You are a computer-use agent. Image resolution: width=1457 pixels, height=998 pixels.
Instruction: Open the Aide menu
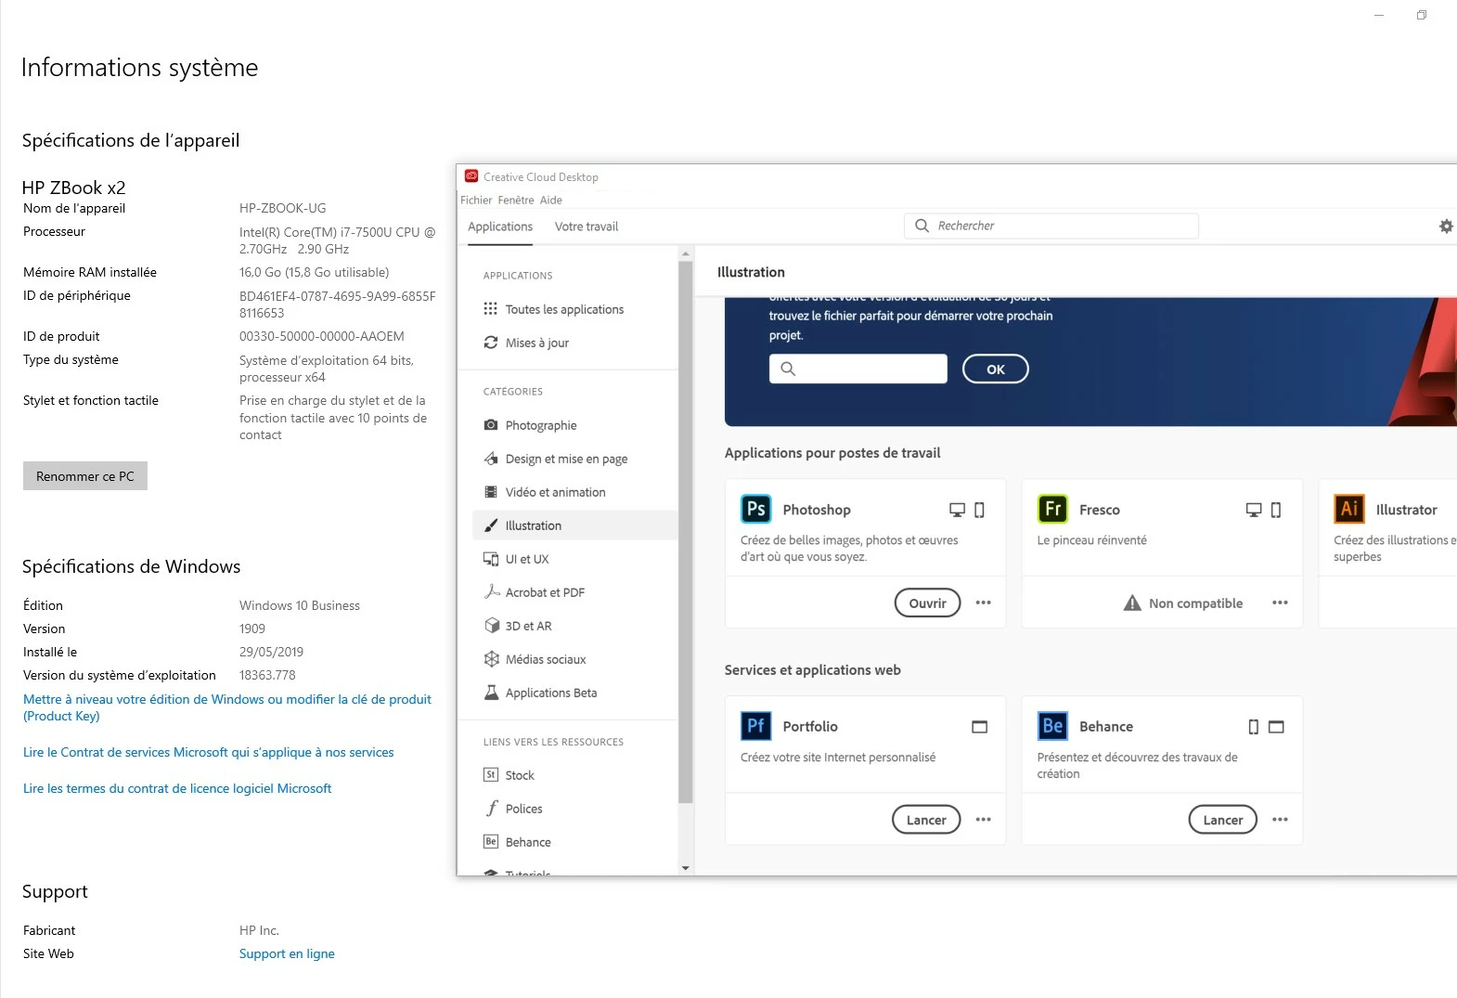pyautogui.click(x=551, y=201)
